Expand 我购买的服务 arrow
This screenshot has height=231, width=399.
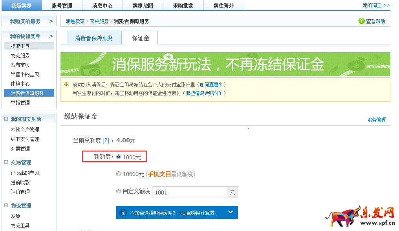tap(51, 21)
